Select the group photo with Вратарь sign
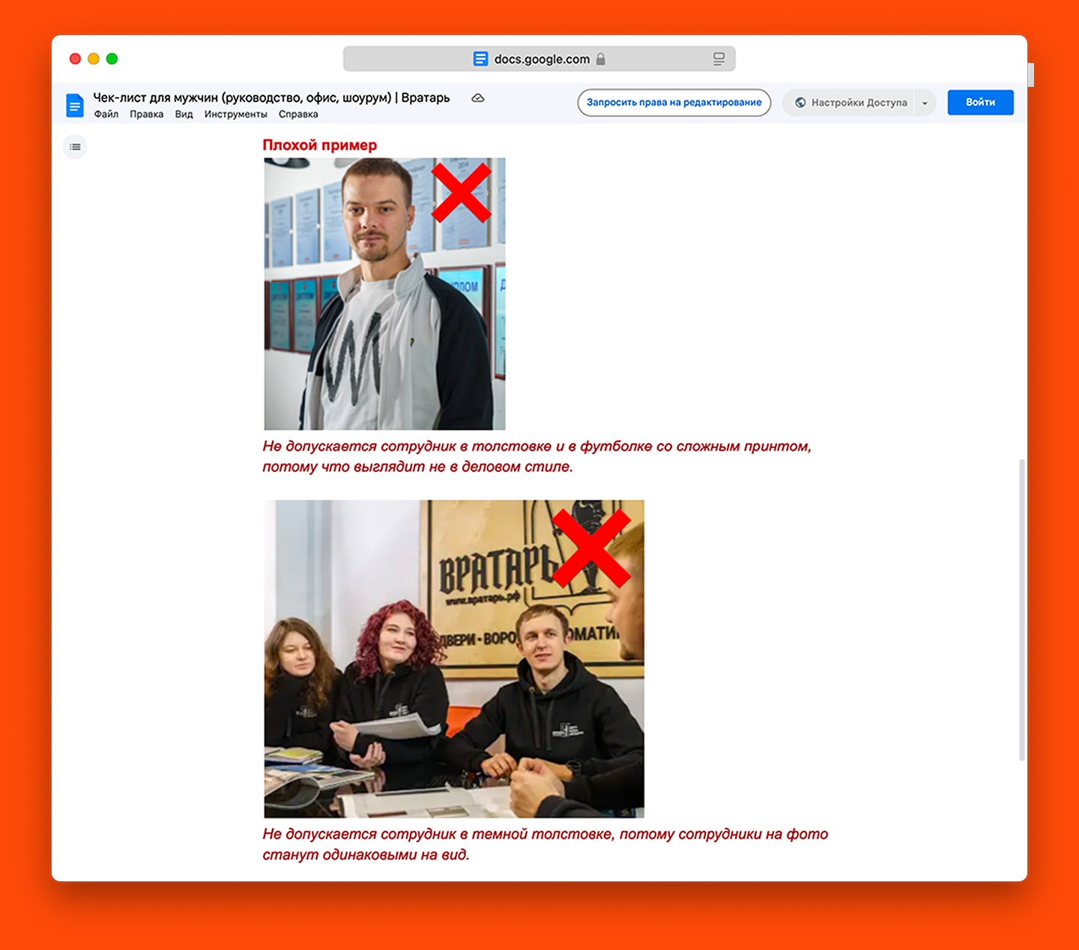This screenshot has height=950, width=1079. click(x=453, y=659)
